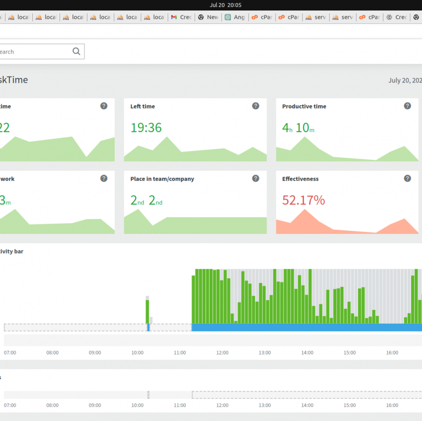Viewport: 422px width, 421px height.
Task: Click the search magnifier icon
Action: click(76, 52)
